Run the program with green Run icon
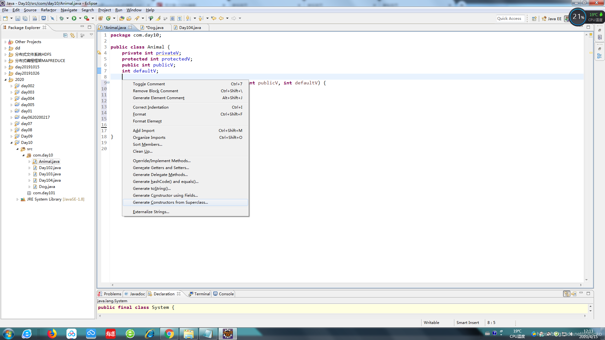 [74, 18]
